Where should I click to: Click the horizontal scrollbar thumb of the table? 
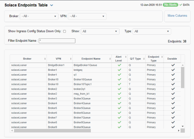[53, 130]
